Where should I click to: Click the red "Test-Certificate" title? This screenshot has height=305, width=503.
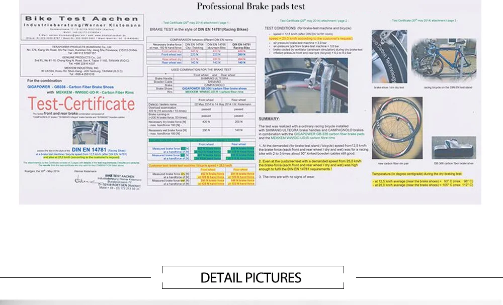tap(81, 104)
